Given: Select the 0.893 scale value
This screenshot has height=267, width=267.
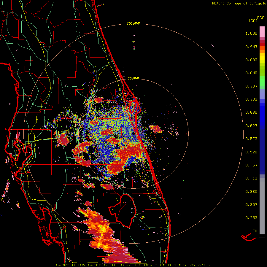Looking at the screenshot, I should [x=251, y=60].
